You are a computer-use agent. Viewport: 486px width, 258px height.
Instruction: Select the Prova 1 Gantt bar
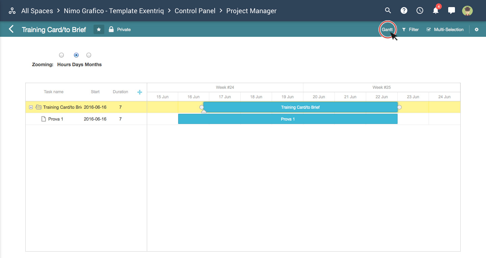(x=288, y=119)
